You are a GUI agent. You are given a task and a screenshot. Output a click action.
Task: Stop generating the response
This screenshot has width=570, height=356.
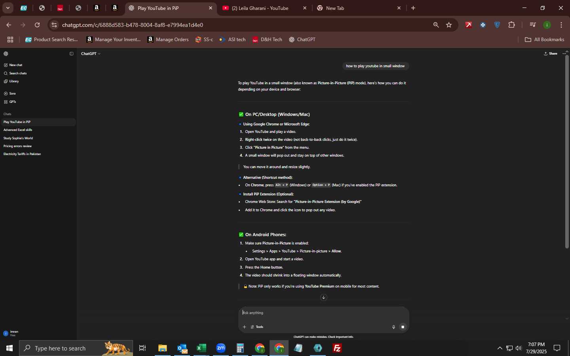pyautogui.click(x=403, y=327)
